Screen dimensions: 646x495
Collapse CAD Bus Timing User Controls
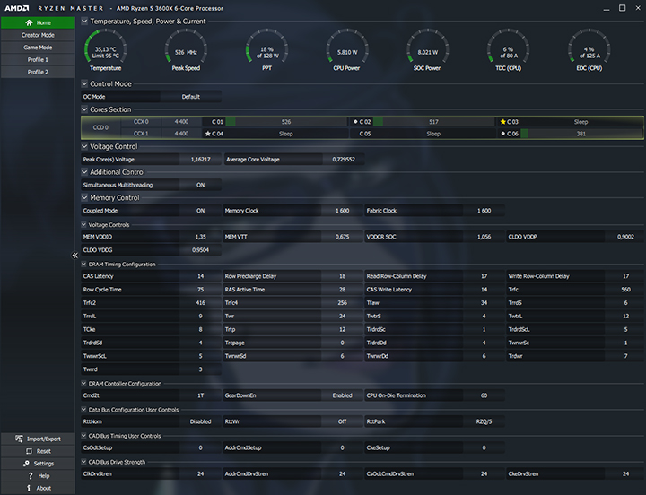click(83, 436)
